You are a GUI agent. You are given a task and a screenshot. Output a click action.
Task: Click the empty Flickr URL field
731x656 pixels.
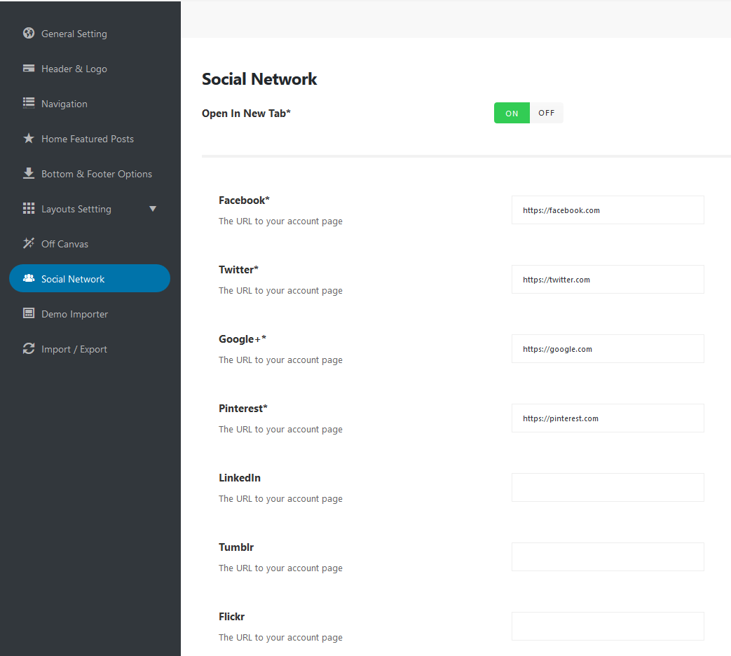607,627
